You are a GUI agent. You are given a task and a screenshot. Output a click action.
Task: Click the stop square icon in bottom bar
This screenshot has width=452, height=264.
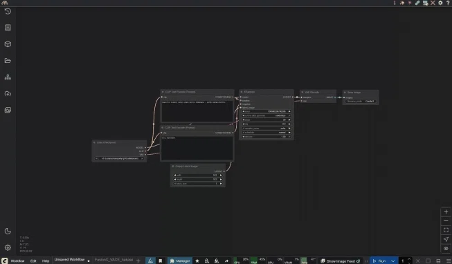(x=428, y=261)
